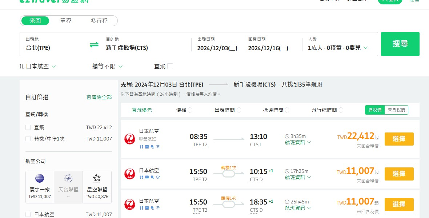Click the Wi-Fi icon on 17h25m flight

tap(158, 178)
